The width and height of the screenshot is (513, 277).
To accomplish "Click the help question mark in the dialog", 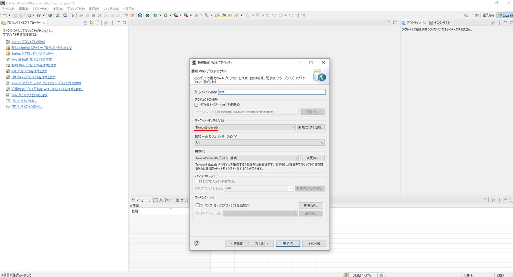I will pyautogui.click(x=197, y=243).
